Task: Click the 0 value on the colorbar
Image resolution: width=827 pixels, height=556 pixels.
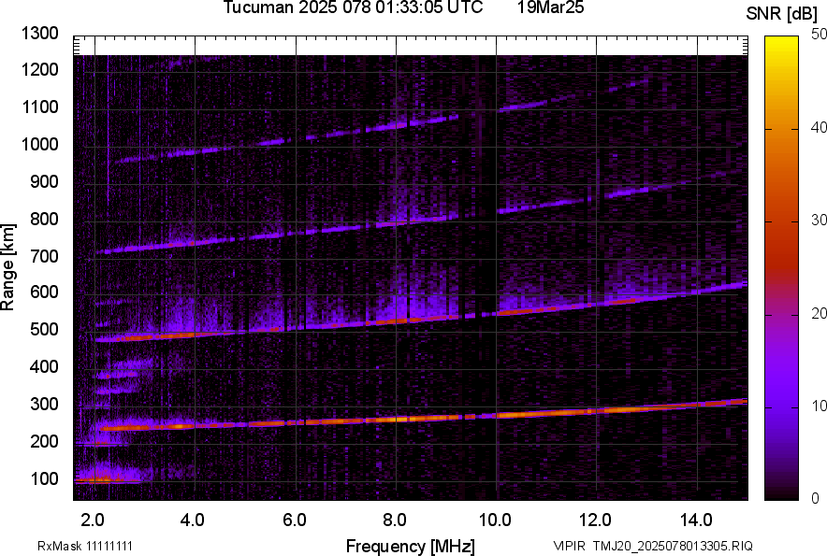Action: pos(815,498)
